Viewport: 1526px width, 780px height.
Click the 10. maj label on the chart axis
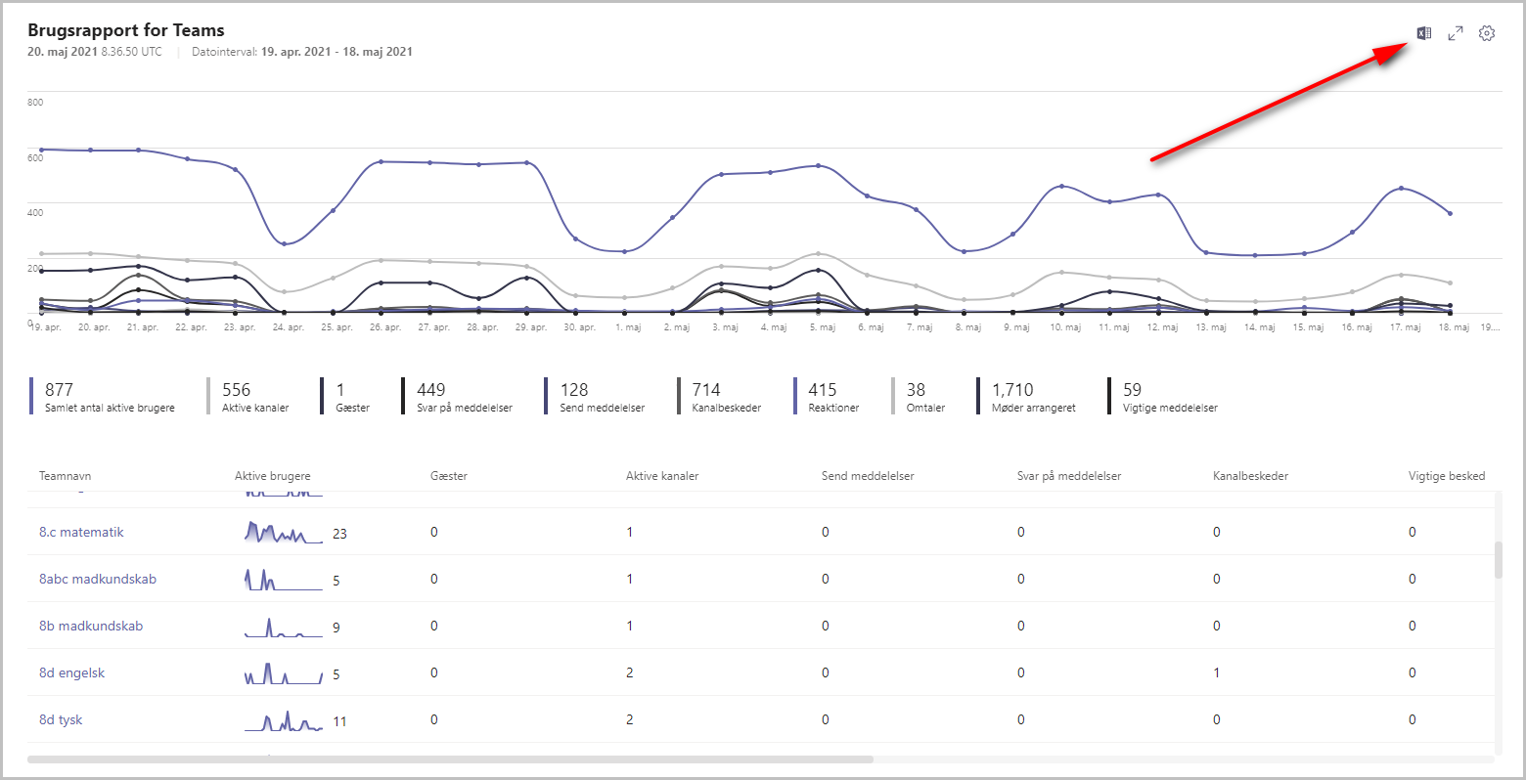1065,327
